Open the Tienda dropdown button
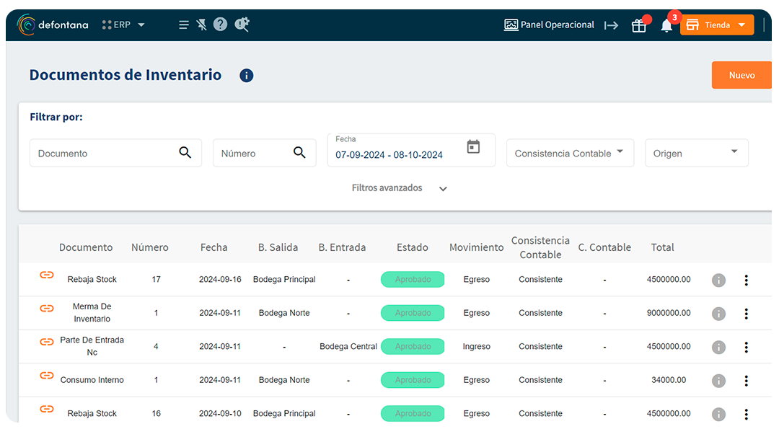Viewport: 779px width, 442px height. [717, 25]
